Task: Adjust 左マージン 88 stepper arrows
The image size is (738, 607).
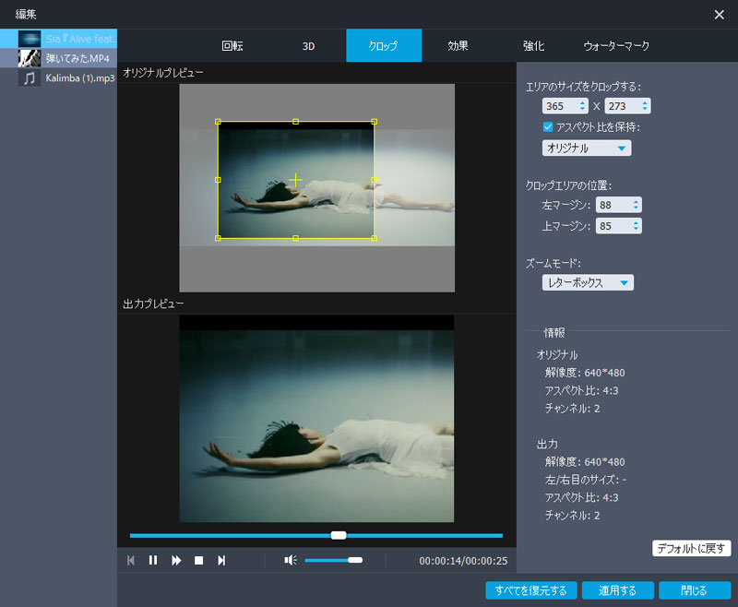Action: 636,205
